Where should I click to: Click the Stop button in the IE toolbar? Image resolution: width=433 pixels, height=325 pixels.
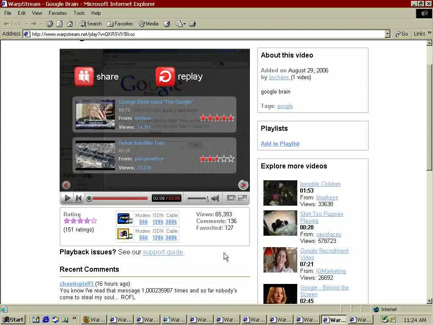click(49, 24)
